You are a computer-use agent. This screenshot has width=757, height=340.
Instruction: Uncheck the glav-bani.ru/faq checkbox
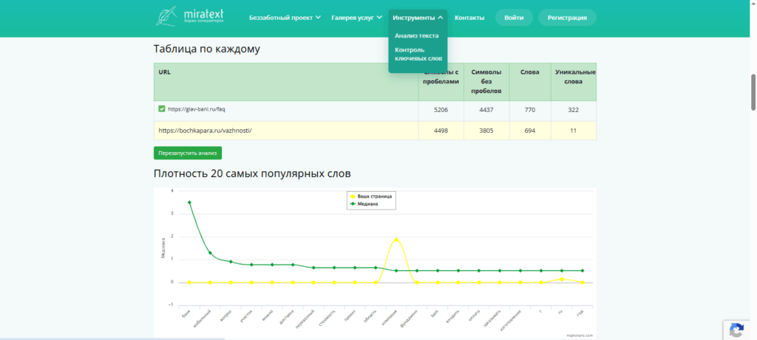click(162, 109)
